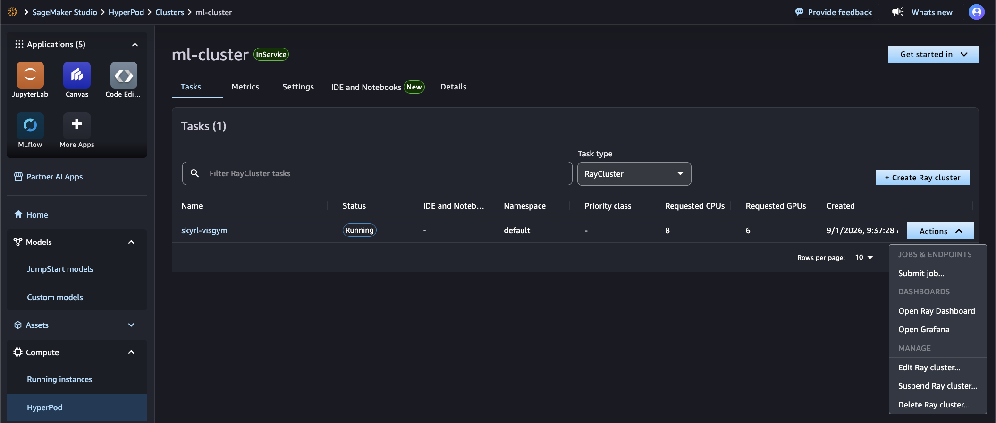Click the Filter RayCluster tasks search field

tap(377, 173)
